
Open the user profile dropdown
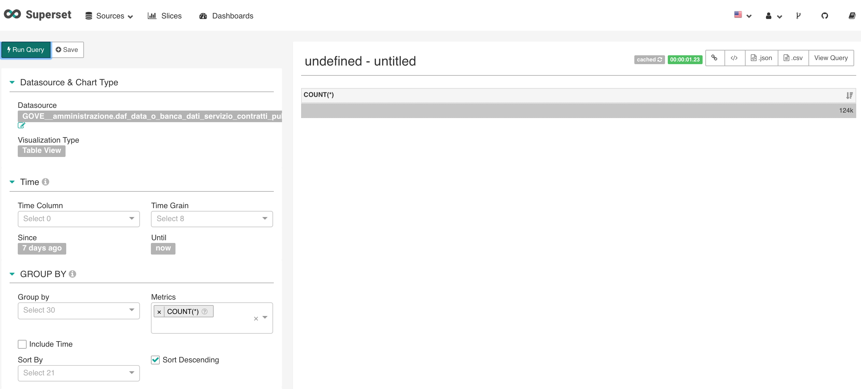[x=774, y=16]
